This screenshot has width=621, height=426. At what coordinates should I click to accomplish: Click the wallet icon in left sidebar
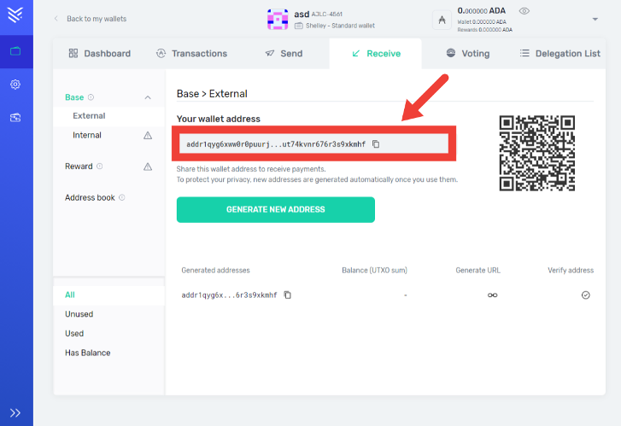[x=15, y=51]
